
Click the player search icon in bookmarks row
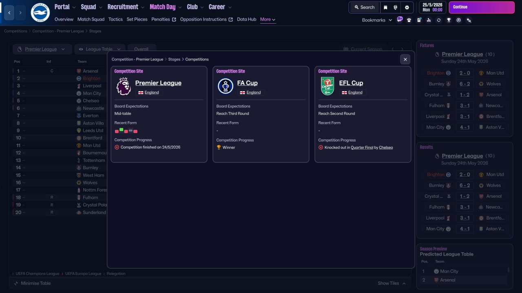click(429, 20)
